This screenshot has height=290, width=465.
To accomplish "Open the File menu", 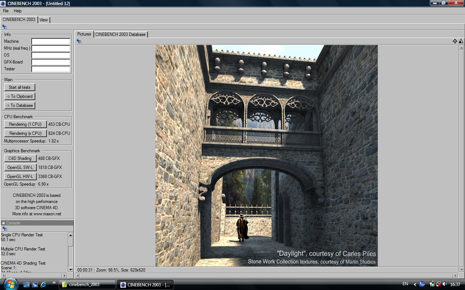I will (x=6, y=11).
